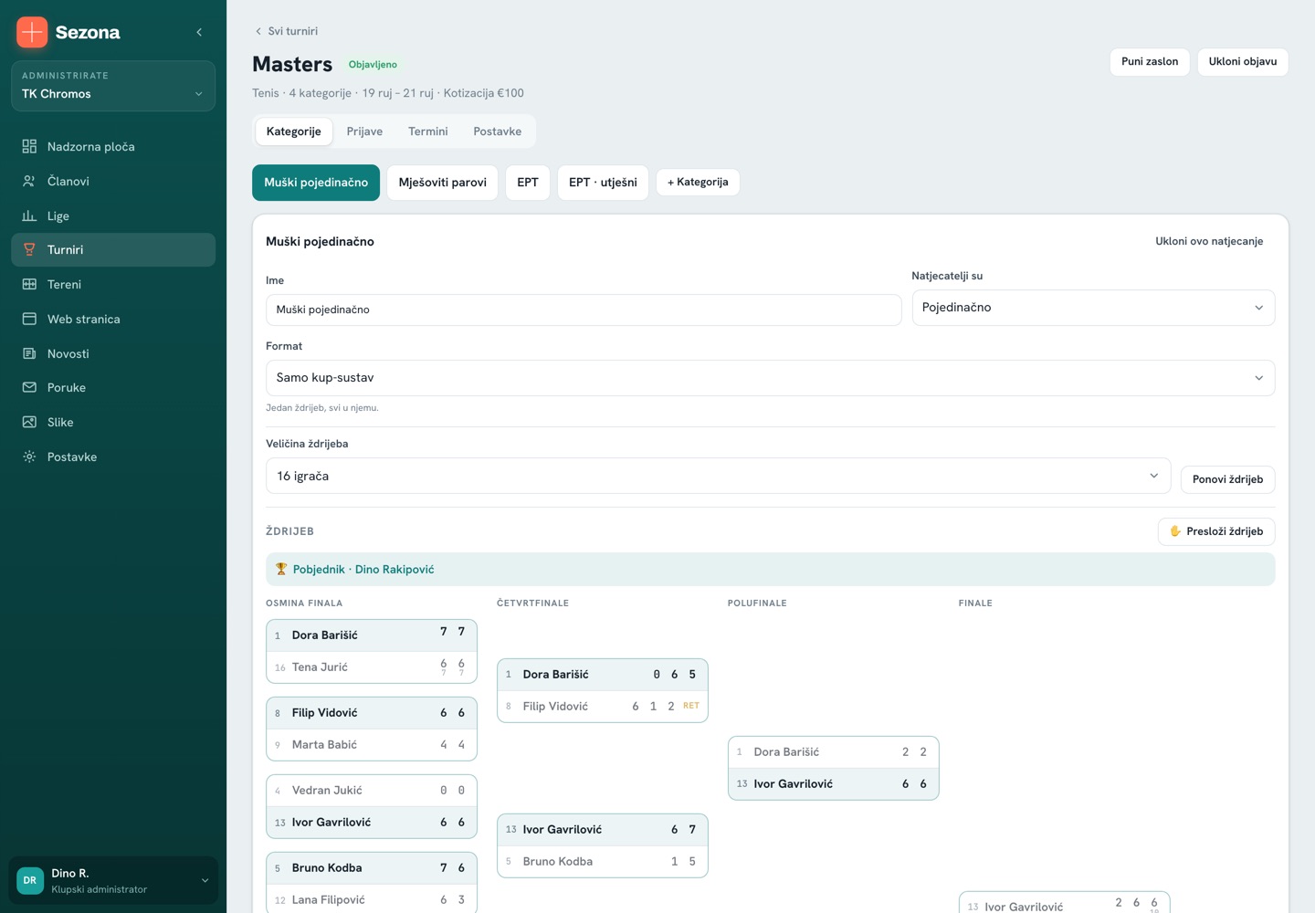
Task: Open Lige chart icon
Action: 29,215
